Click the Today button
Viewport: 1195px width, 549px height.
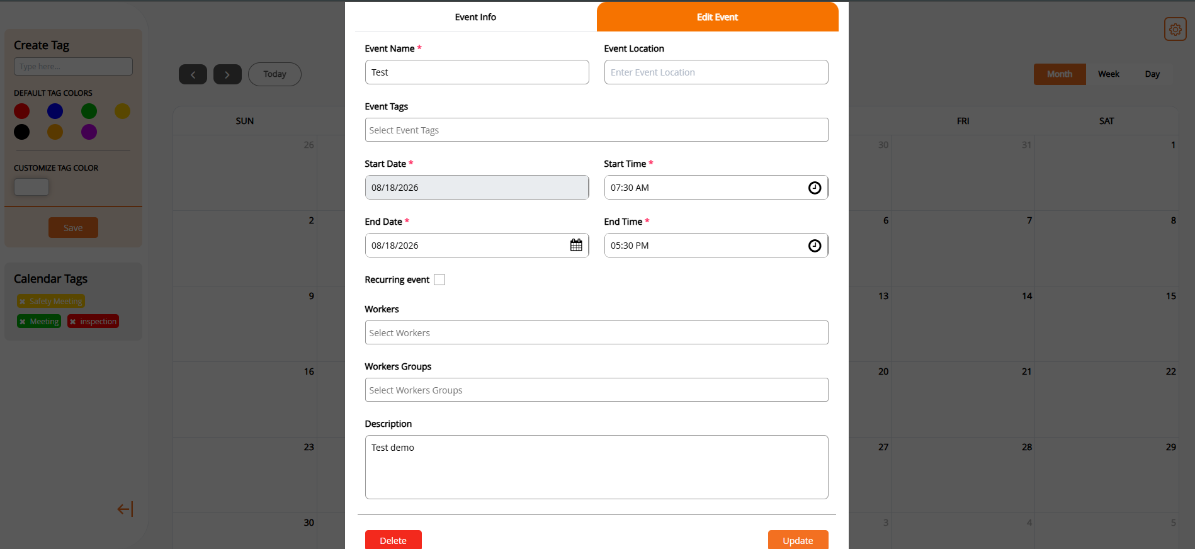pyautogui.click(x=275, y=74)
